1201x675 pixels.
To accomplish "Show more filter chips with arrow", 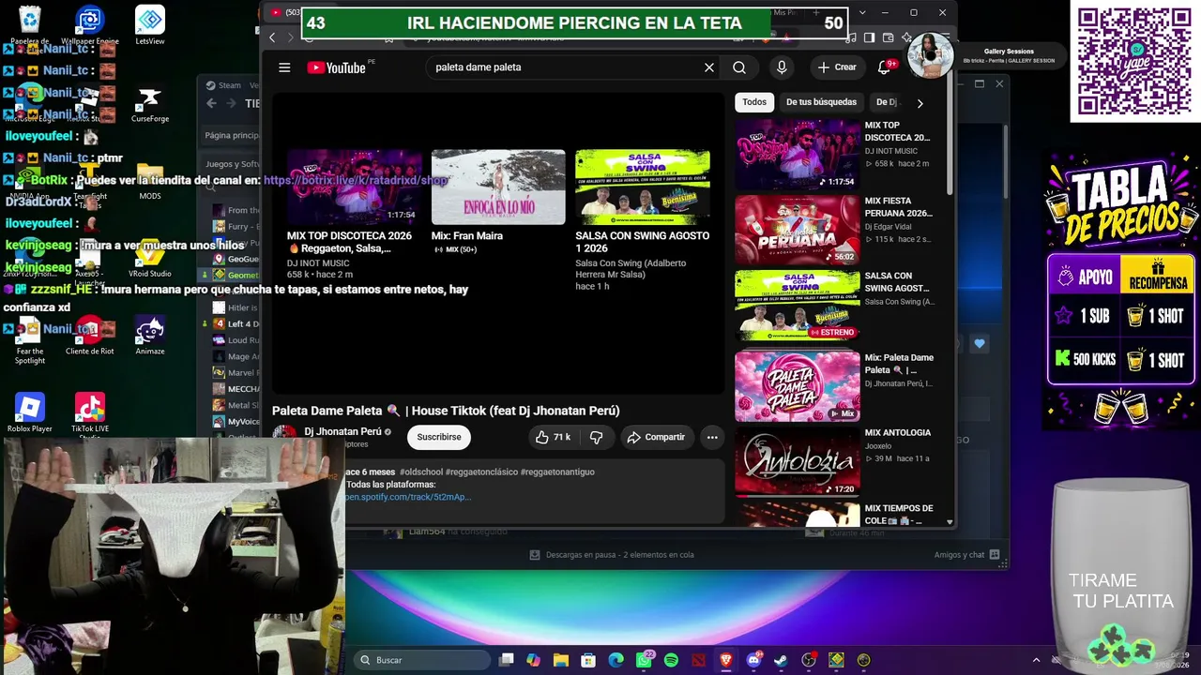I will [920, 103].
